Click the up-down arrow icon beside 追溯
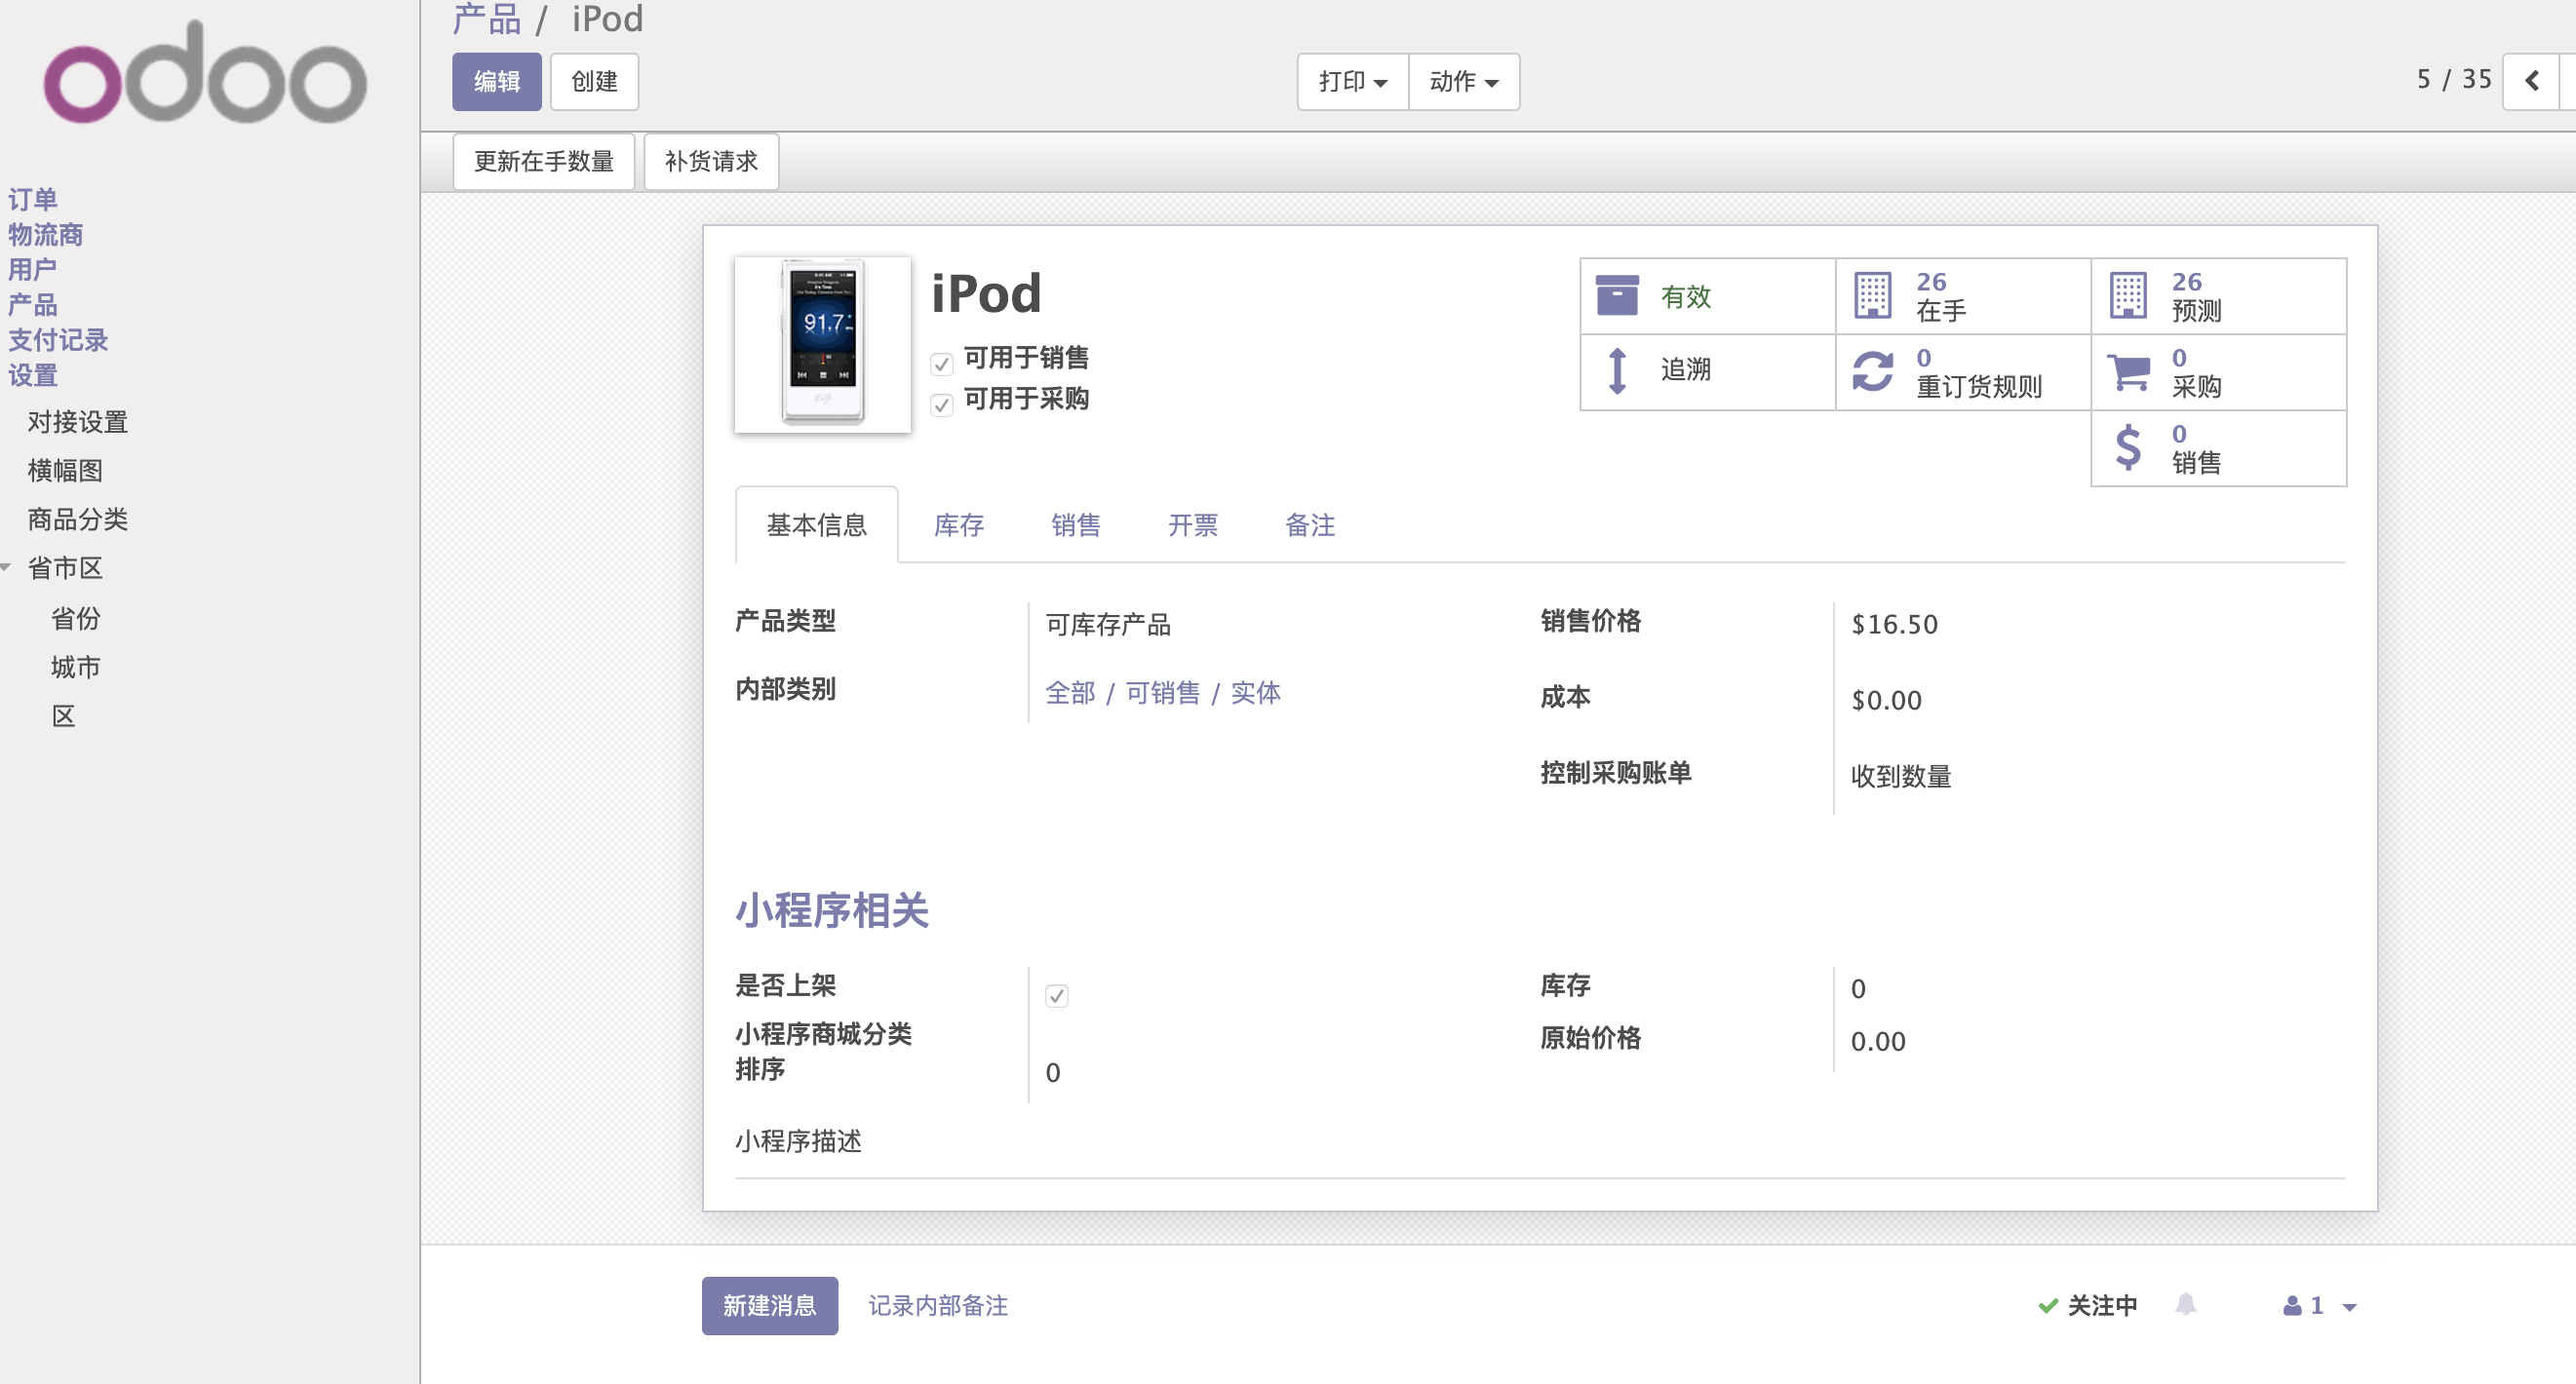The width and height of the screenshot is (2576, 1384). [x=1617, y=370]
